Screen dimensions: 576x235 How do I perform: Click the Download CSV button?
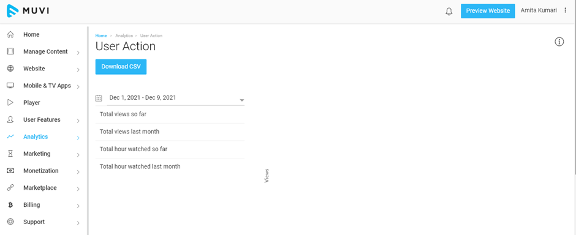coord(121,67)
